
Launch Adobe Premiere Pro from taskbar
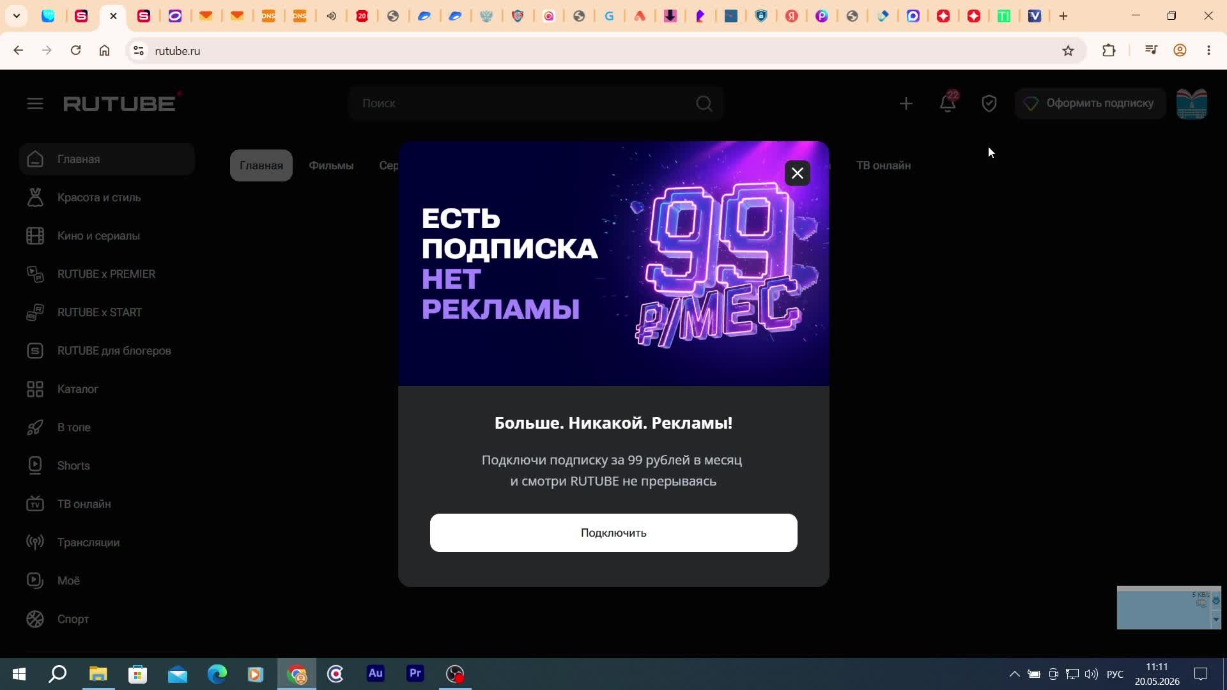[415, 674]
